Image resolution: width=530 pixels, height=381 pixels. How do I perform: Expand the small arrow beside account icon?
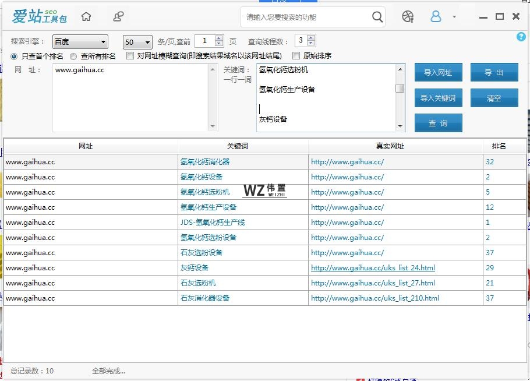click(454, 17)
